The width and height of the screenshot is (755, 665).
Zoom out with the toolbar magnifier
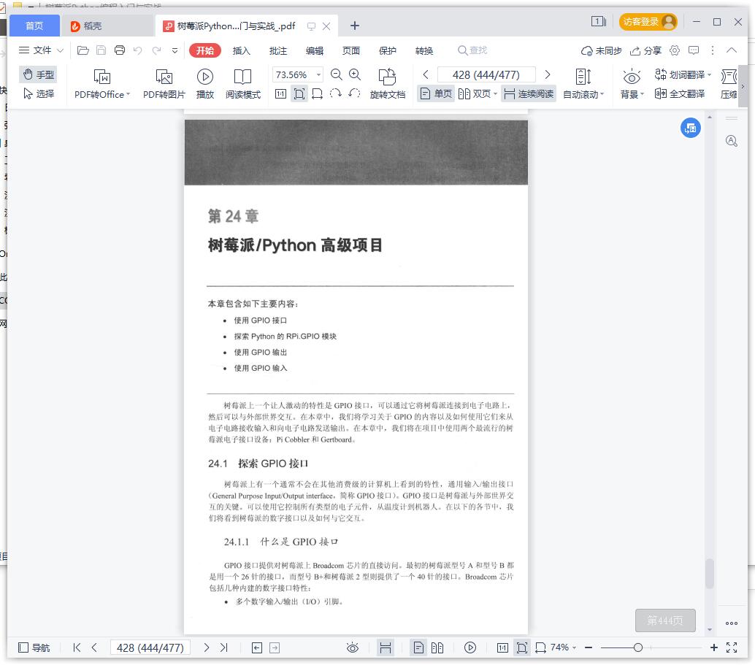click(337, 74)
